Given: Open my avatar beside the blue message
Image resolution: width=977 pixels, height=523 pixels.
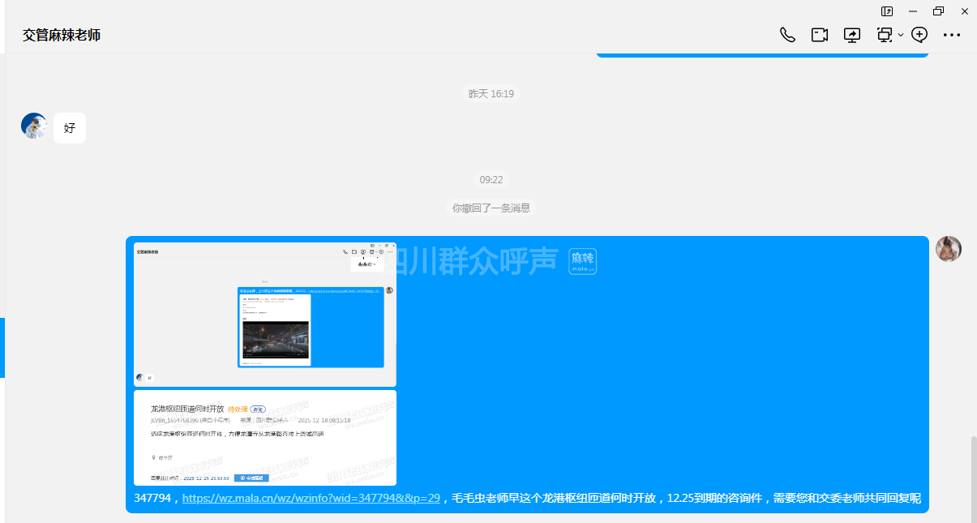Looking at the screenshot, I should pos(948,249).
